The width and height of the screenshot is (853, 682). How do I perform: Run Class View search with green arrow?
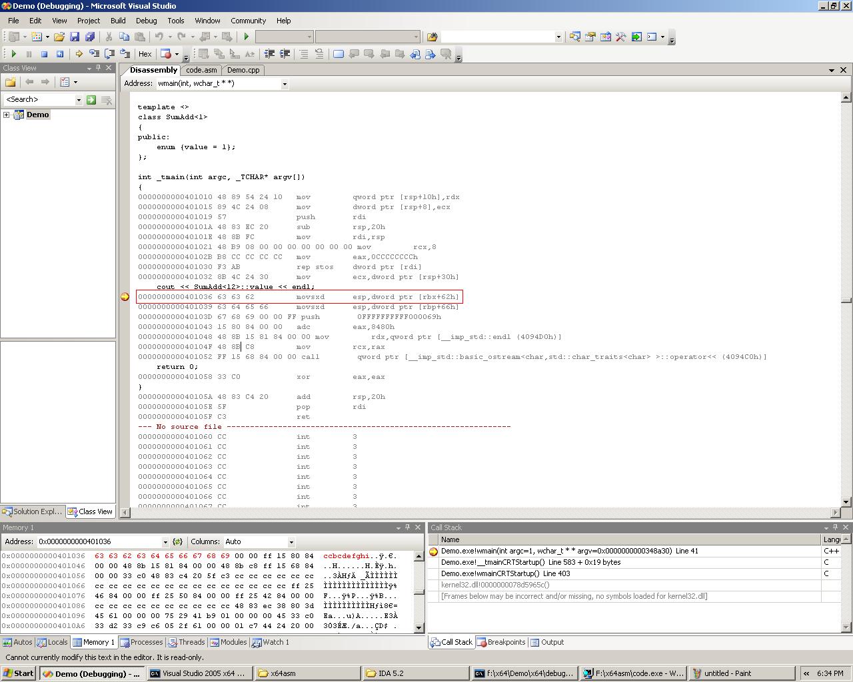[91, 100]
